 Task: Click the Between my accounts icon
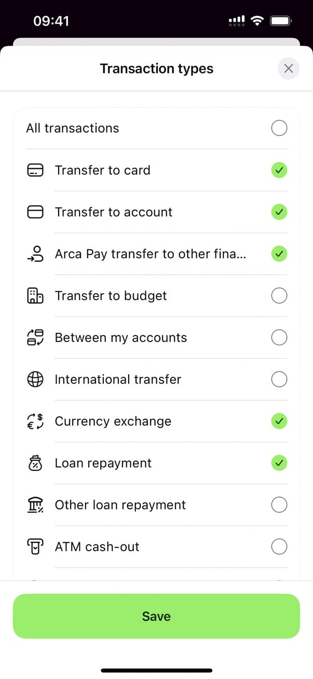(x=35, y=338)
